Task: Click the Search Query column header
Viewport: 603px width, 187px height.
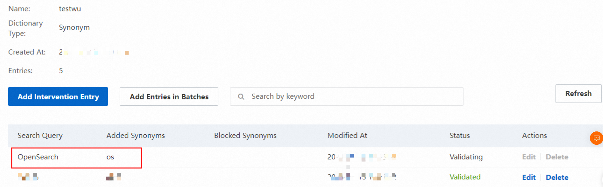Action: coord(40,136)
